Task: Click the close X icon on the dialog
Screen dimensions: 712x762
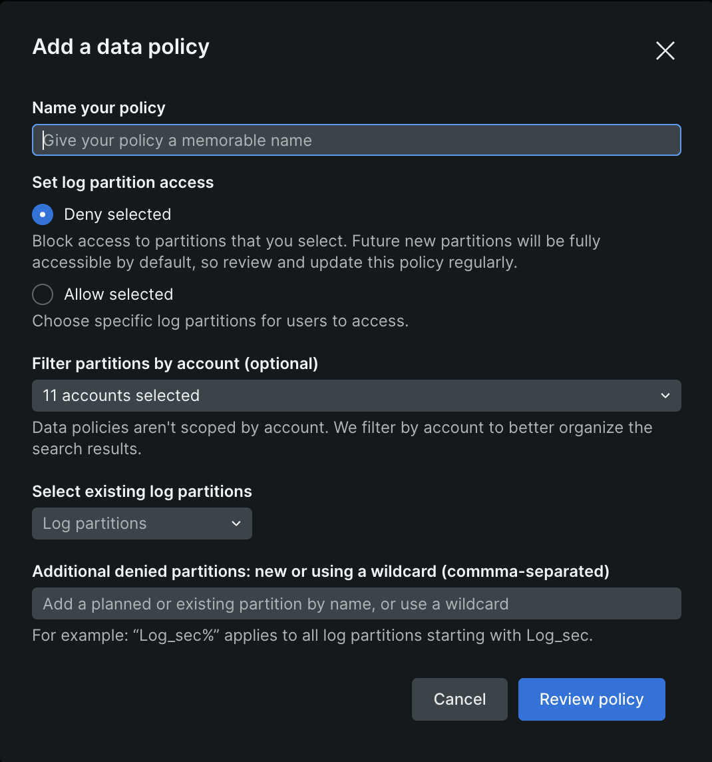Action: click(x=665, y=51)
